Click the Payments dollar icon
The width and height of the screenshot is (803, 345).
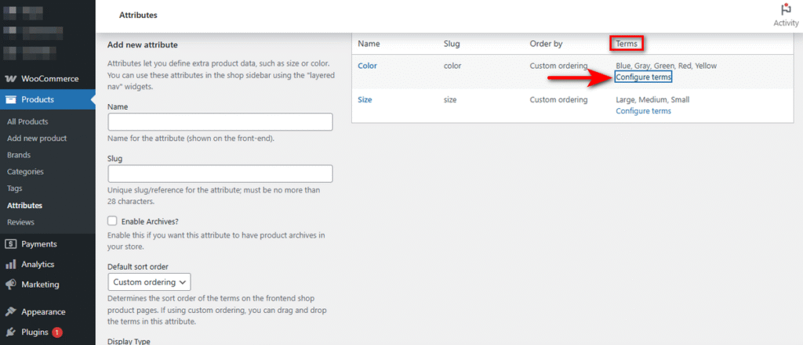(x=11, y=244)
